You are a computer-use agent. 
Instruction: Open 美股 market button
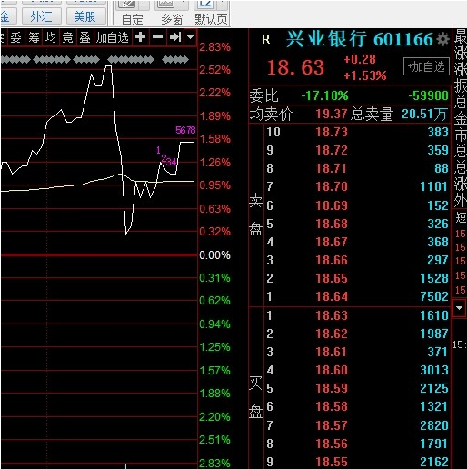pyautogui.click(x=85, y=16)
